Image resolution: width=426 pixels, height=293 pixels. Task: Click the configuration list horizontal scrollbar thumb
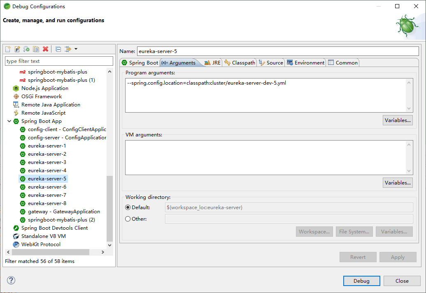point(51,252)
